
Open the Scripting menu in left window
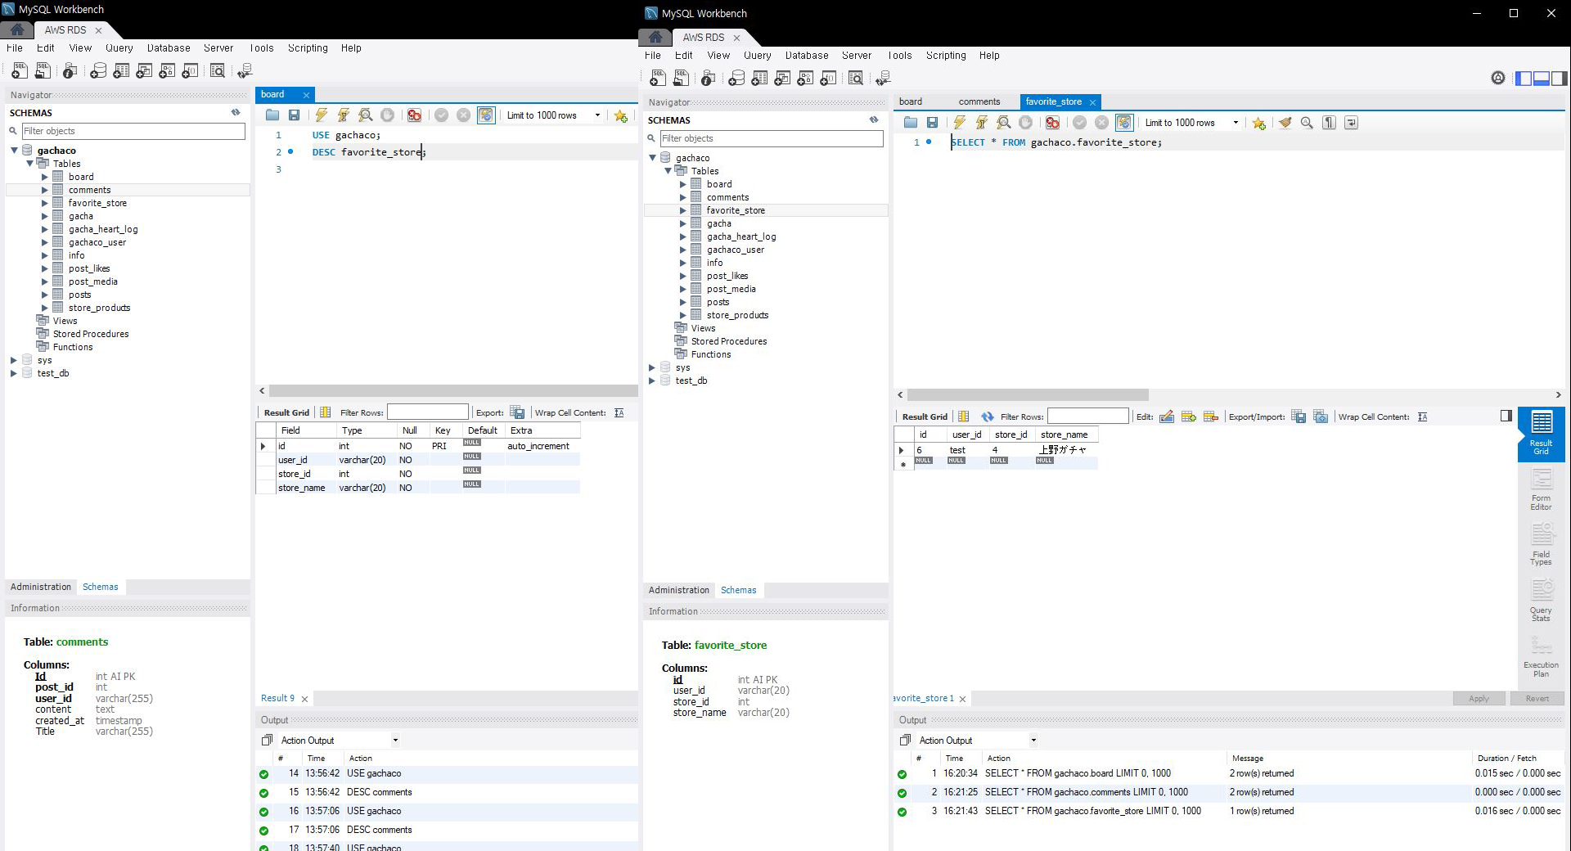[x=308, y=48]
